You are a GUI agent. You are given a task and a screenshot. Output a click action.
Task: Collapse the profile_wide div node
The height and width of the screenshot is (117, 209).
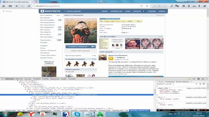tap(25, 90)
